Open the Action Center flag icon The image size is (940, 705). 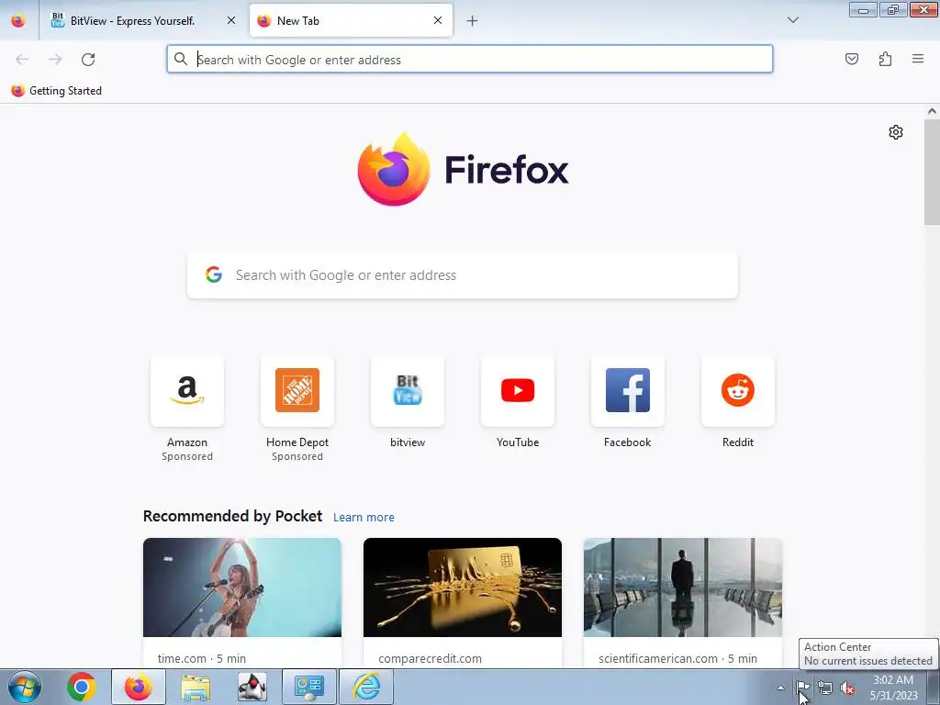click(x=802, y=688)
